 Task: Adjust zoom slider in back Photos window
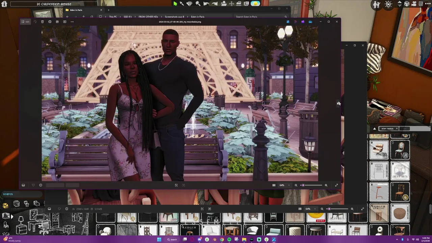[x=337, y=209]
